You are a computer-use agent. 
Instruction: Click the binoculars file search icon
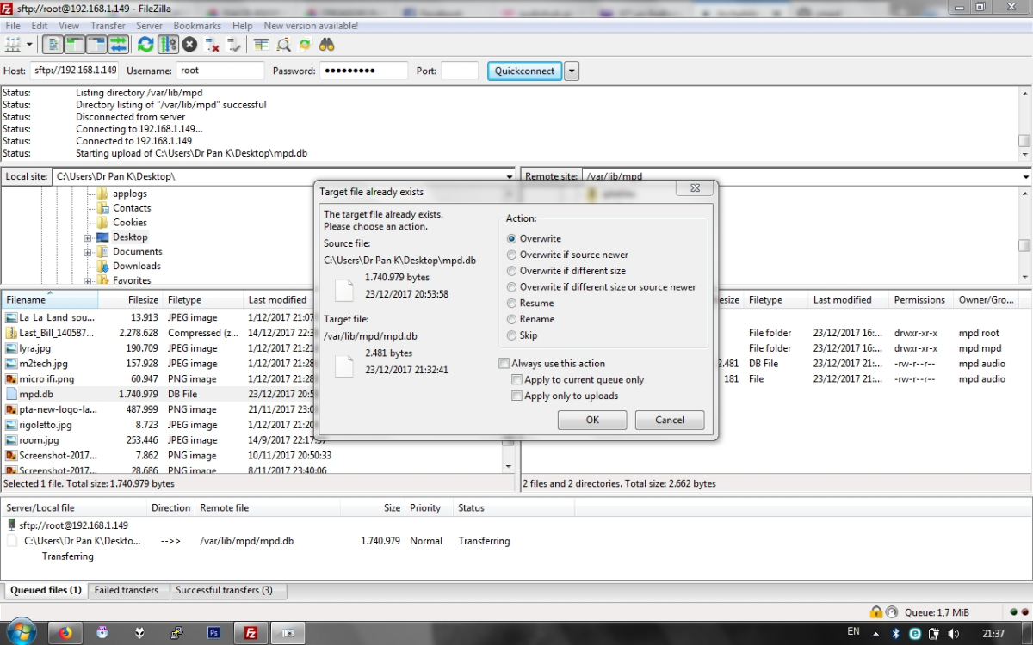[326, 45]
